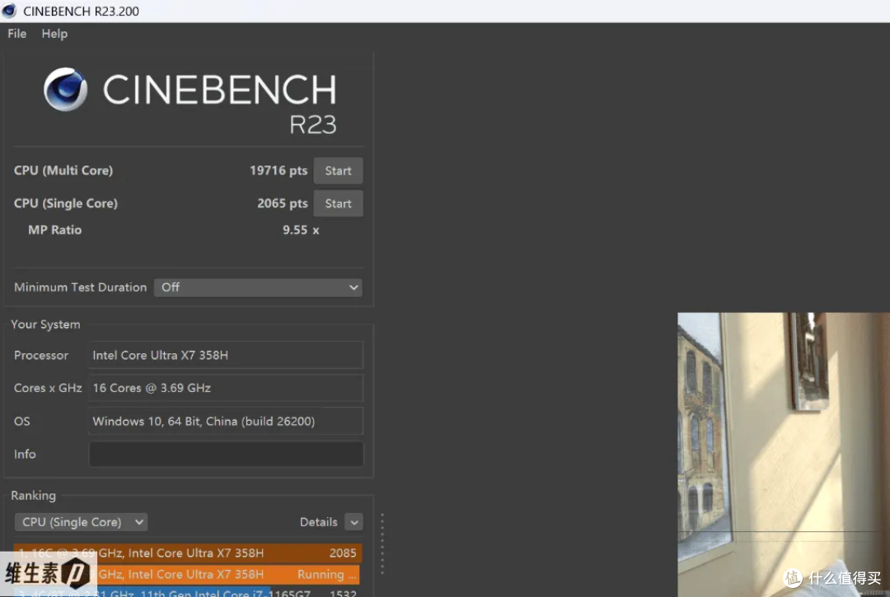Click the CPU (Single Core) score label
This screenshot has width=890, height=597.
66,203
